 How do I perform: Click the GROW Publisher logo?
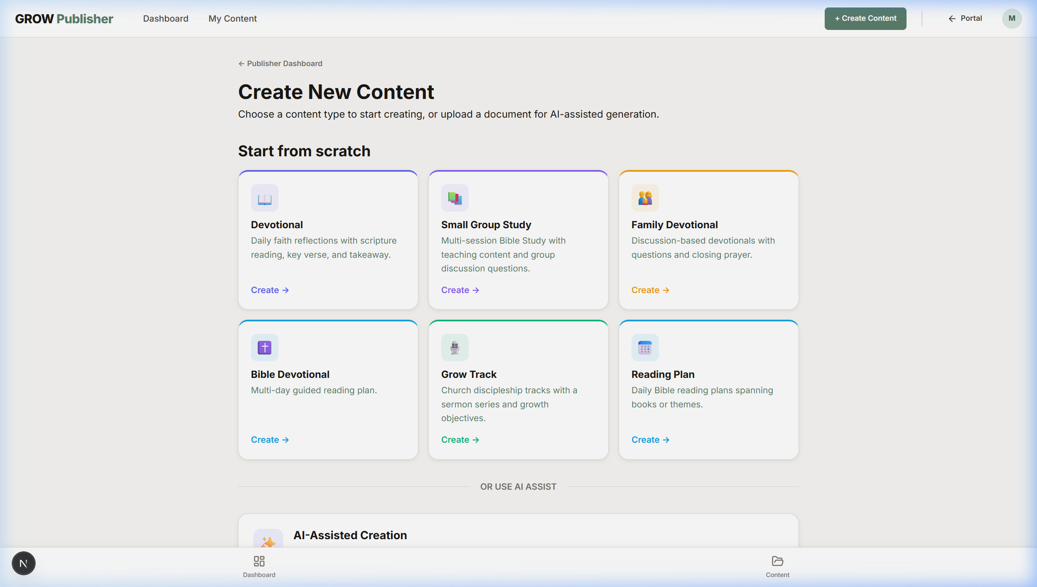point(64,18)
